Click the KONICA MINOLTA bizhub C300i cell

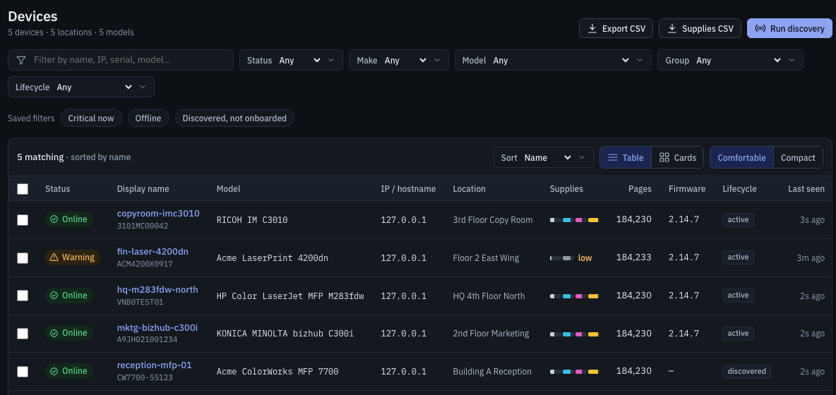click(285, 334)
